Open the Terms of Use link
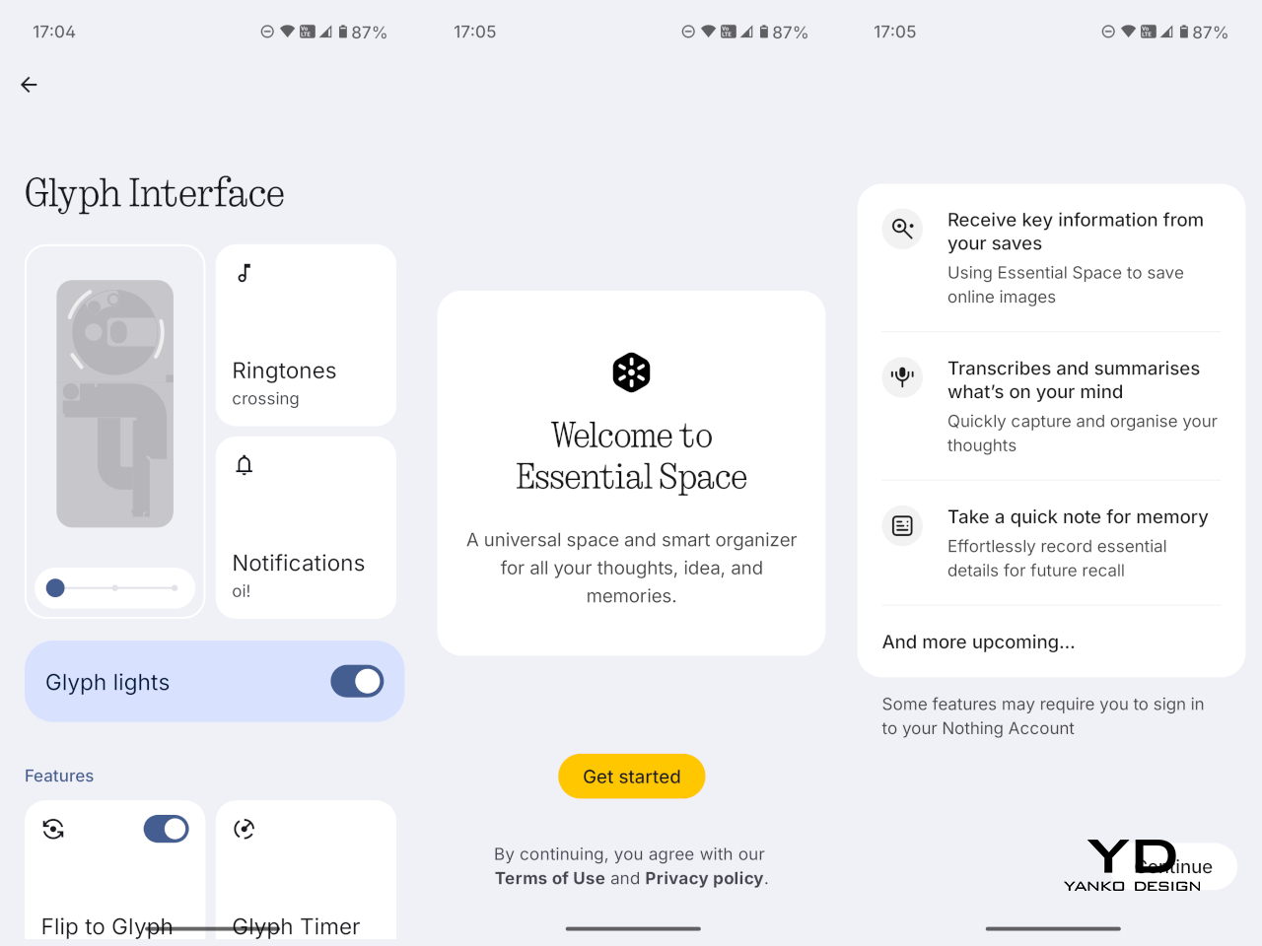This screenshot has width=1262, height=946. [549, 878]
